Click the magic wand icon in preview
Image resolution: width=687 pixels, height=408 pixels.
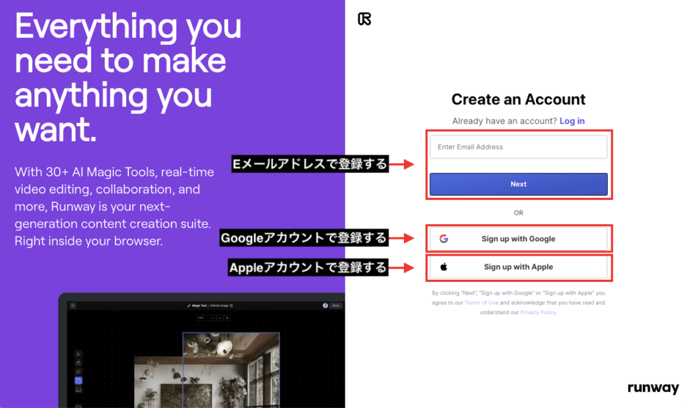[189, 305]
